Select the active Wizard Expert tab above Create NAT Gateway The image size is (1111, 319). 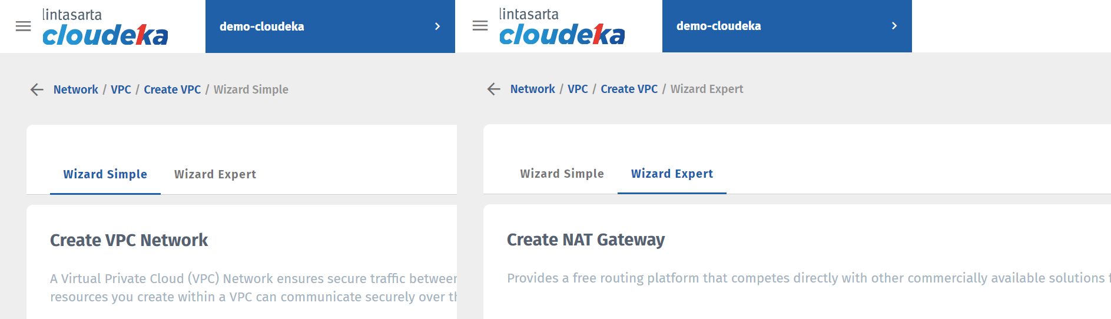[672, 174]
